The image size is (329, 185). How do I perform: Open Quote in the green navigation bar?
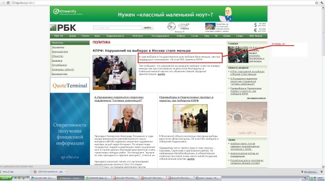tap(72, 36)
